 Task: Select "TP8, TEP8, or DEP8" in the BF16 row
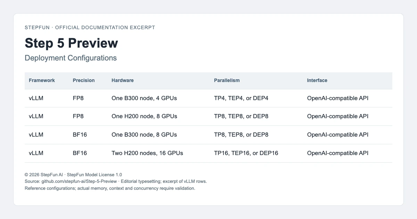coord(241,135)
